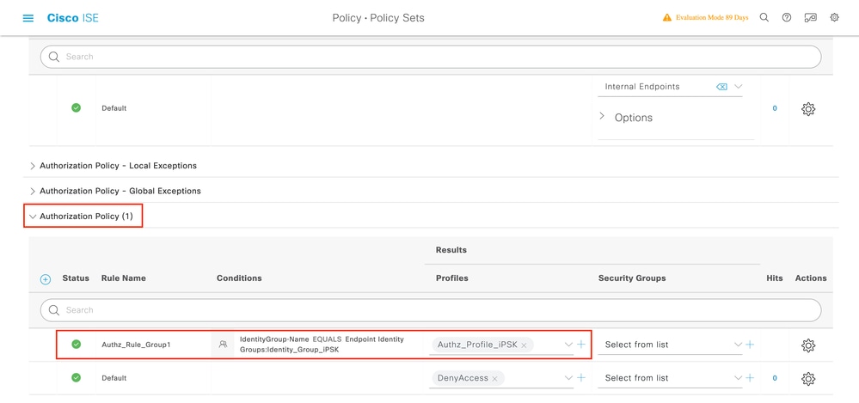859x403 pixels.
Task: Toggle status of Default authorization rule
Action: coord(77,377)
